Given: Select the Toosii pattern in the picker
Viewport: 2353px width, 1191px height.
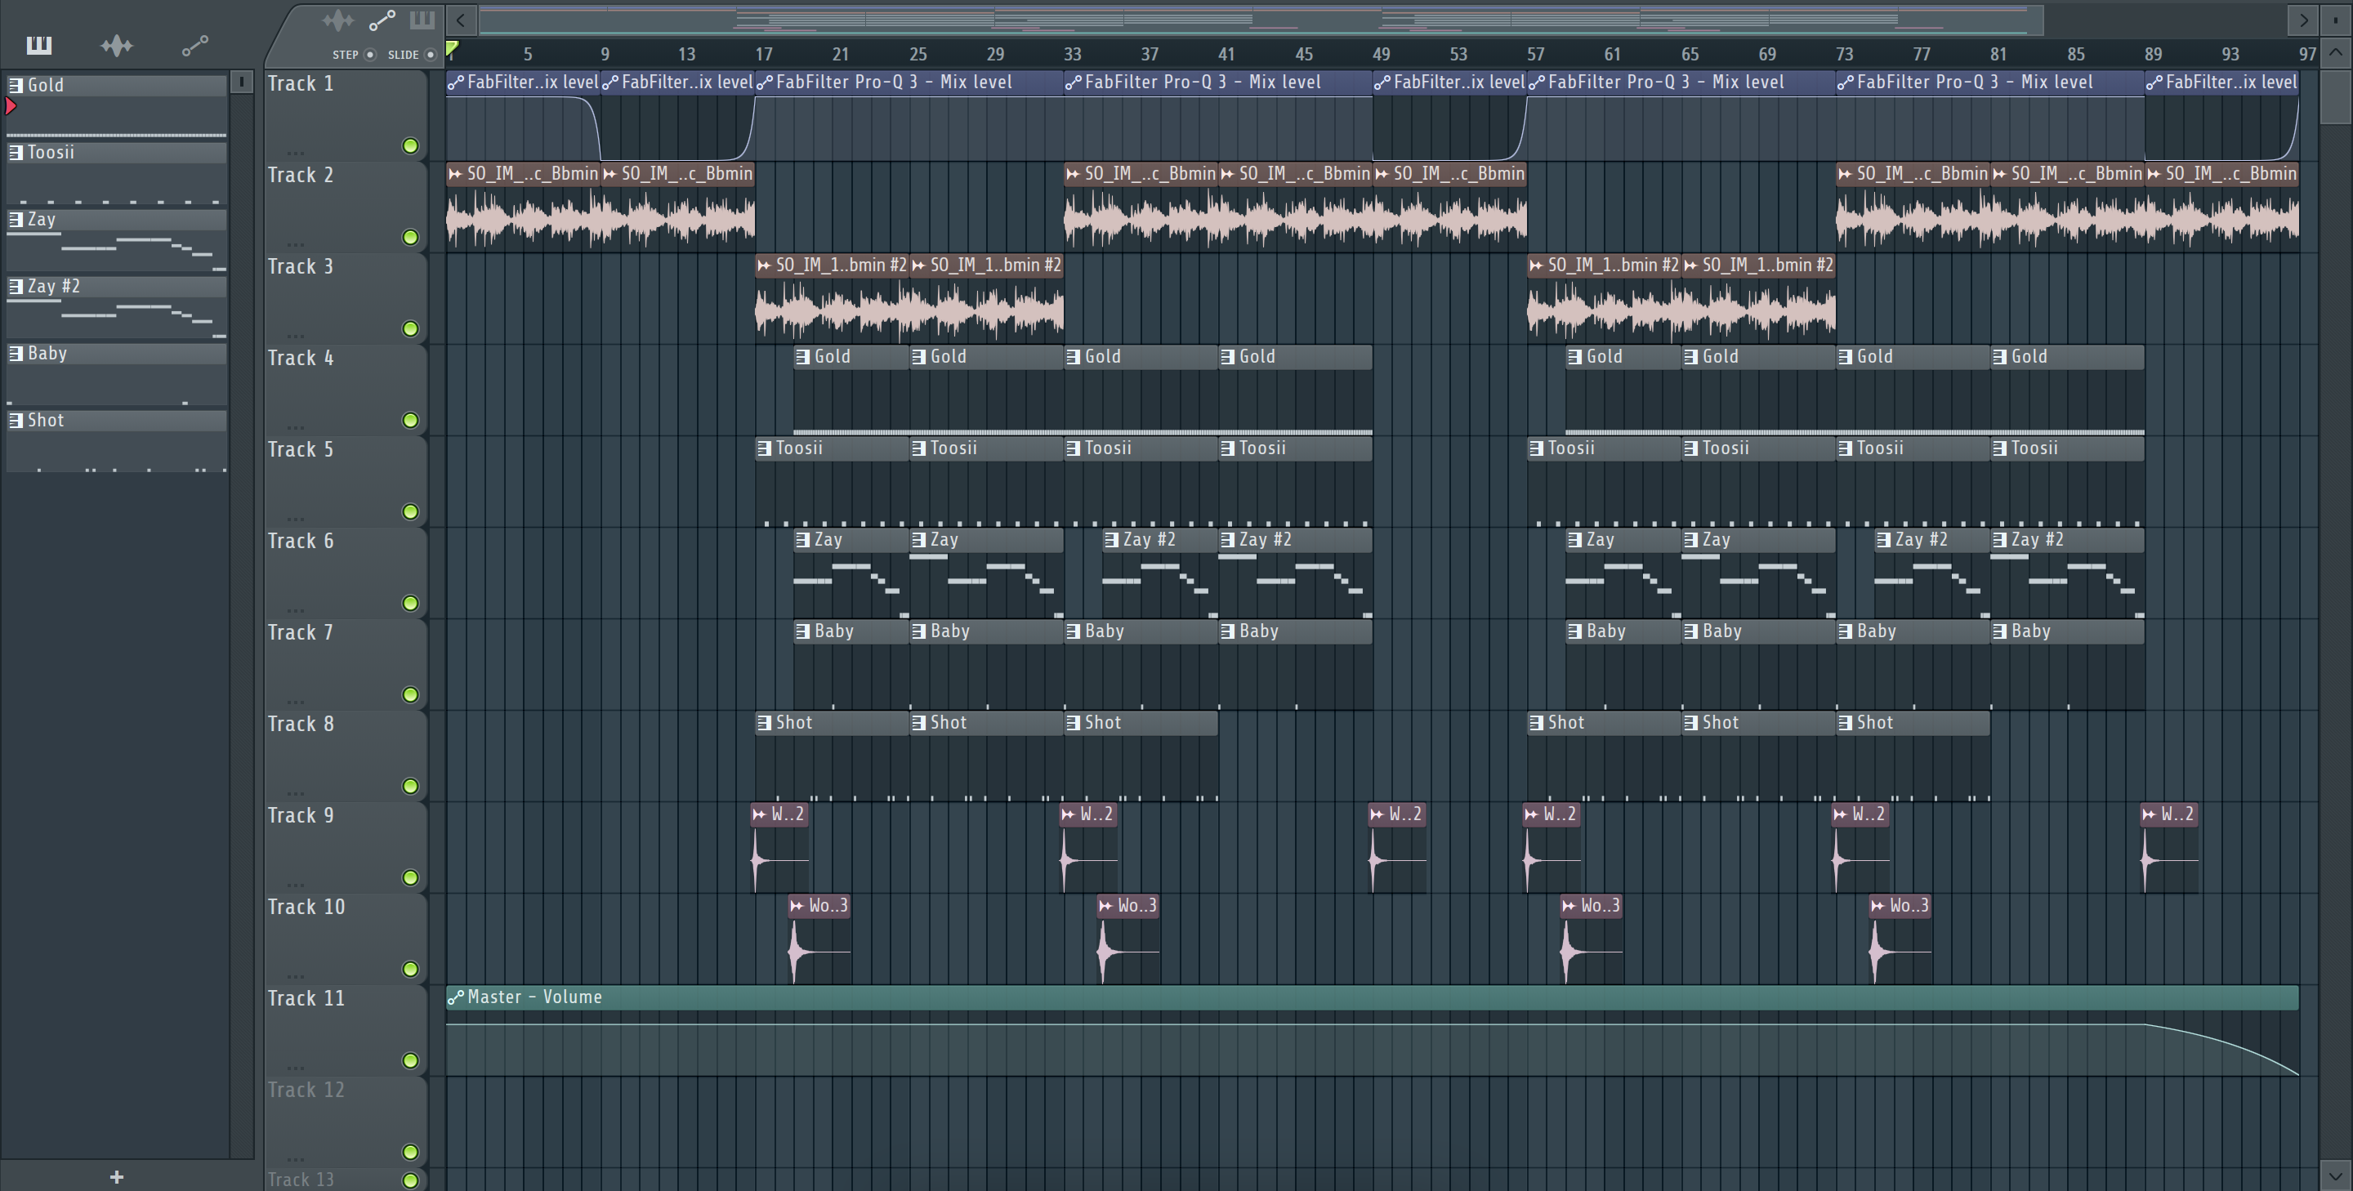Looking at the screenshot, I should (x=116, y=153).
